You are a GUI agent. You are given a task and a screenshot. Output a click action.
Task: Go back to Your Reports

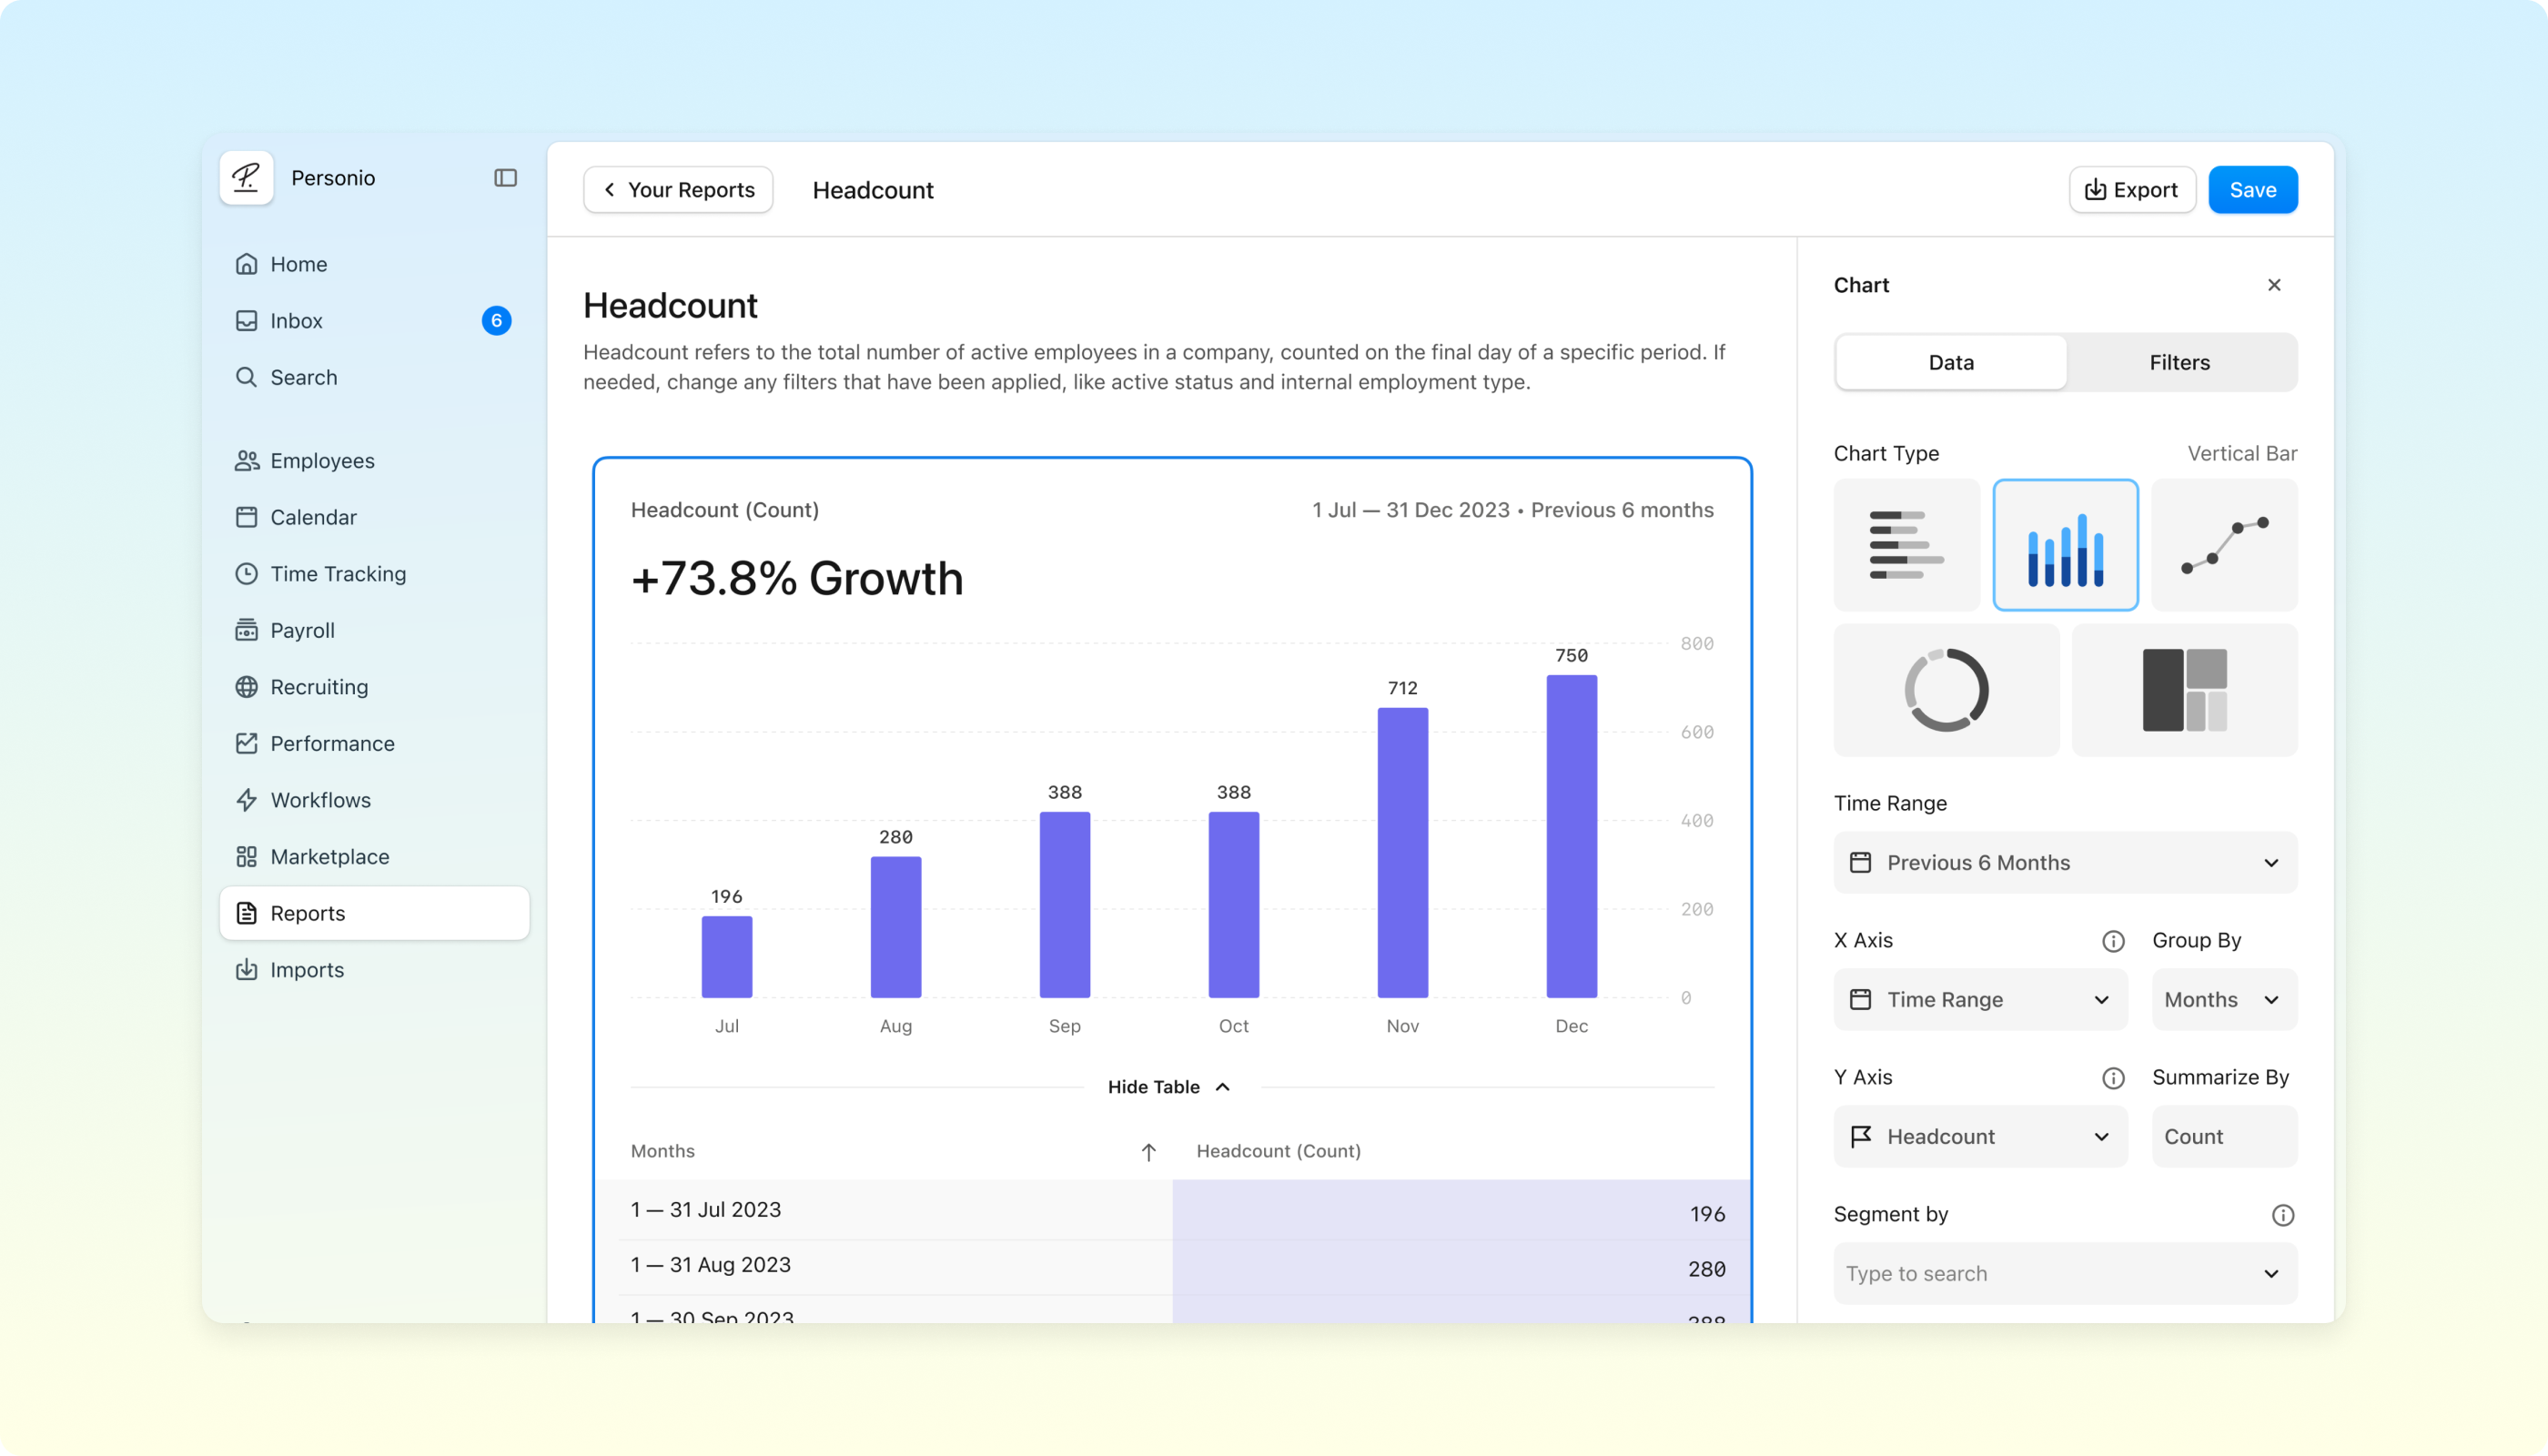(x=678, y=190)
